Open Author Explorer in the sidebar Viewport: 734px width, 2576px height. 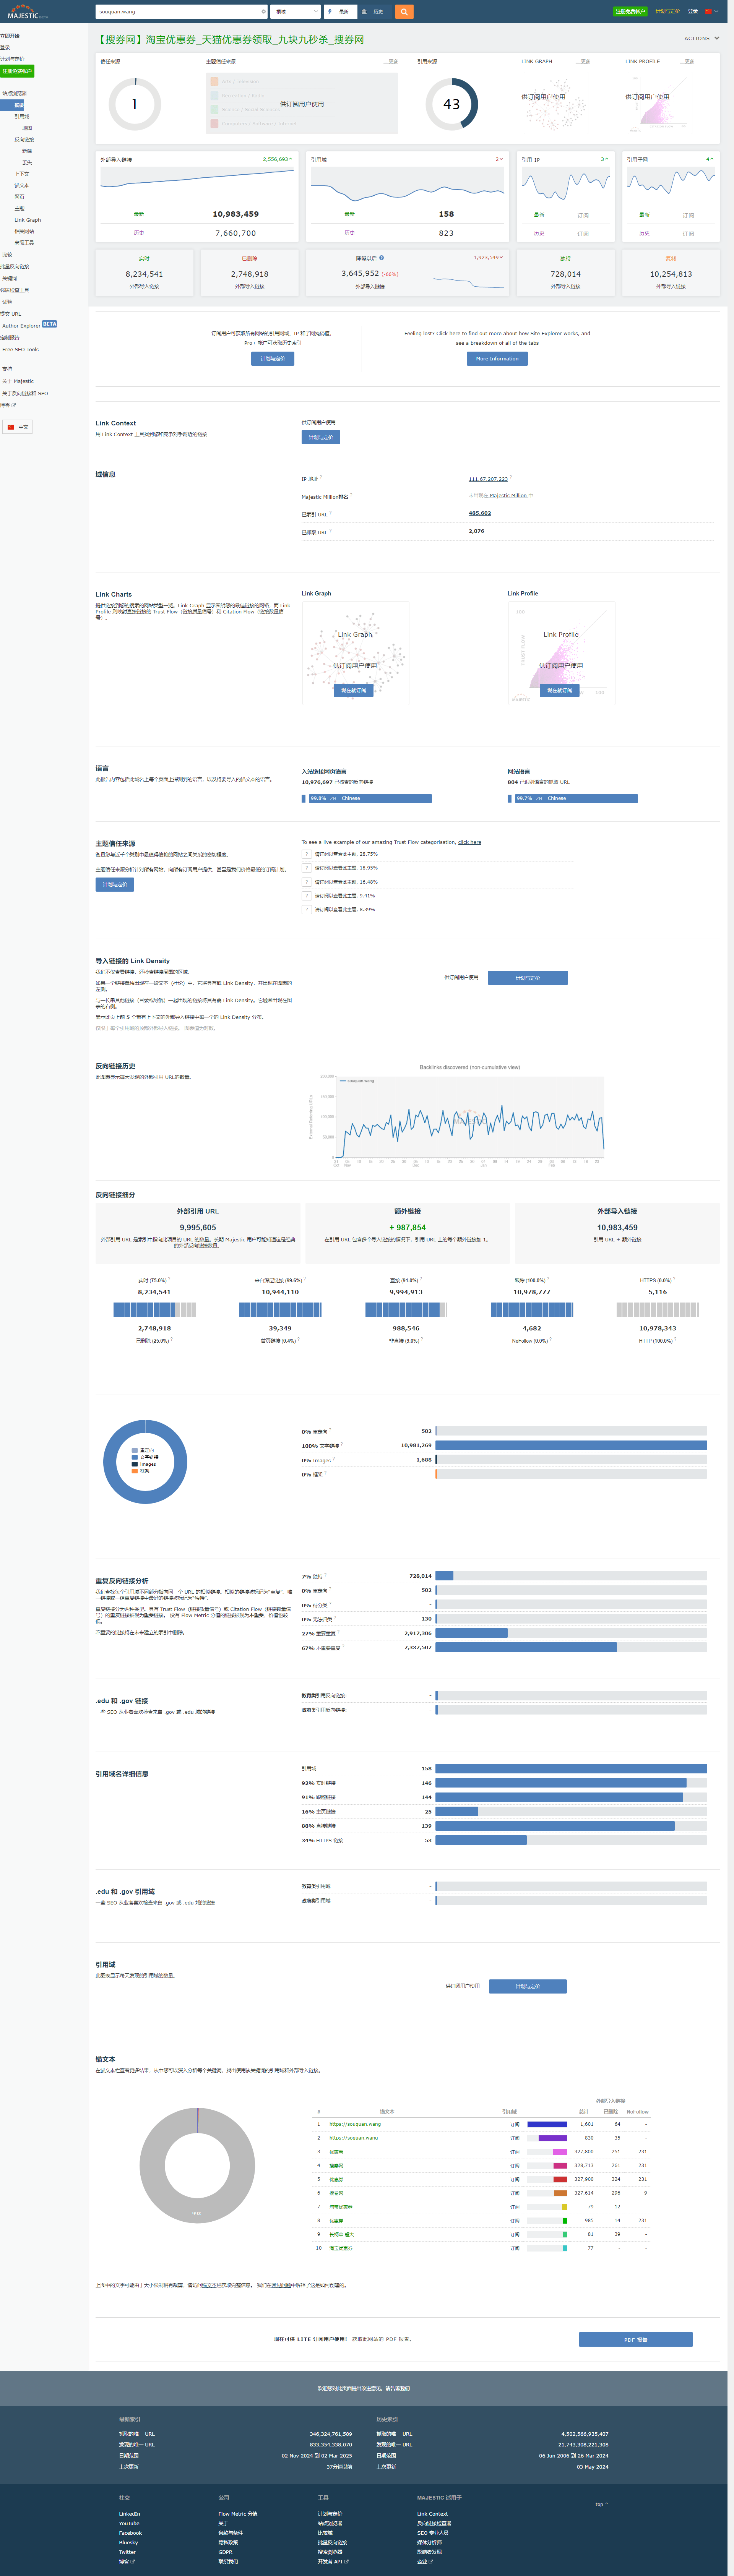coord(21,326)
